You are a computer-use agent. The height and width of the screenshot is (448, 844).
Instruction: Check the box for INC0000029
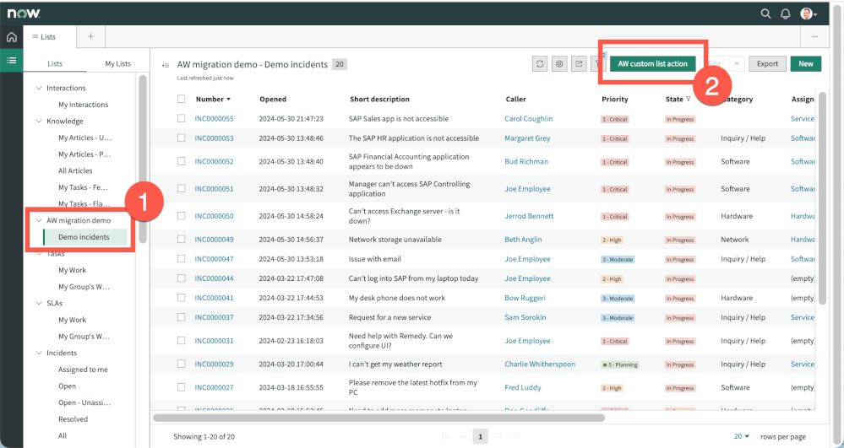(182, 364)
